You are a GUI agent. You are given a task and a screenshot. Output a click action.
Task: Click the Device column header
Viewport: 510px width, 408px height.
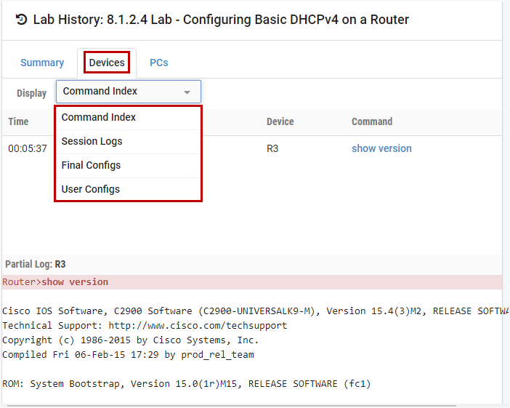[280, 121]
